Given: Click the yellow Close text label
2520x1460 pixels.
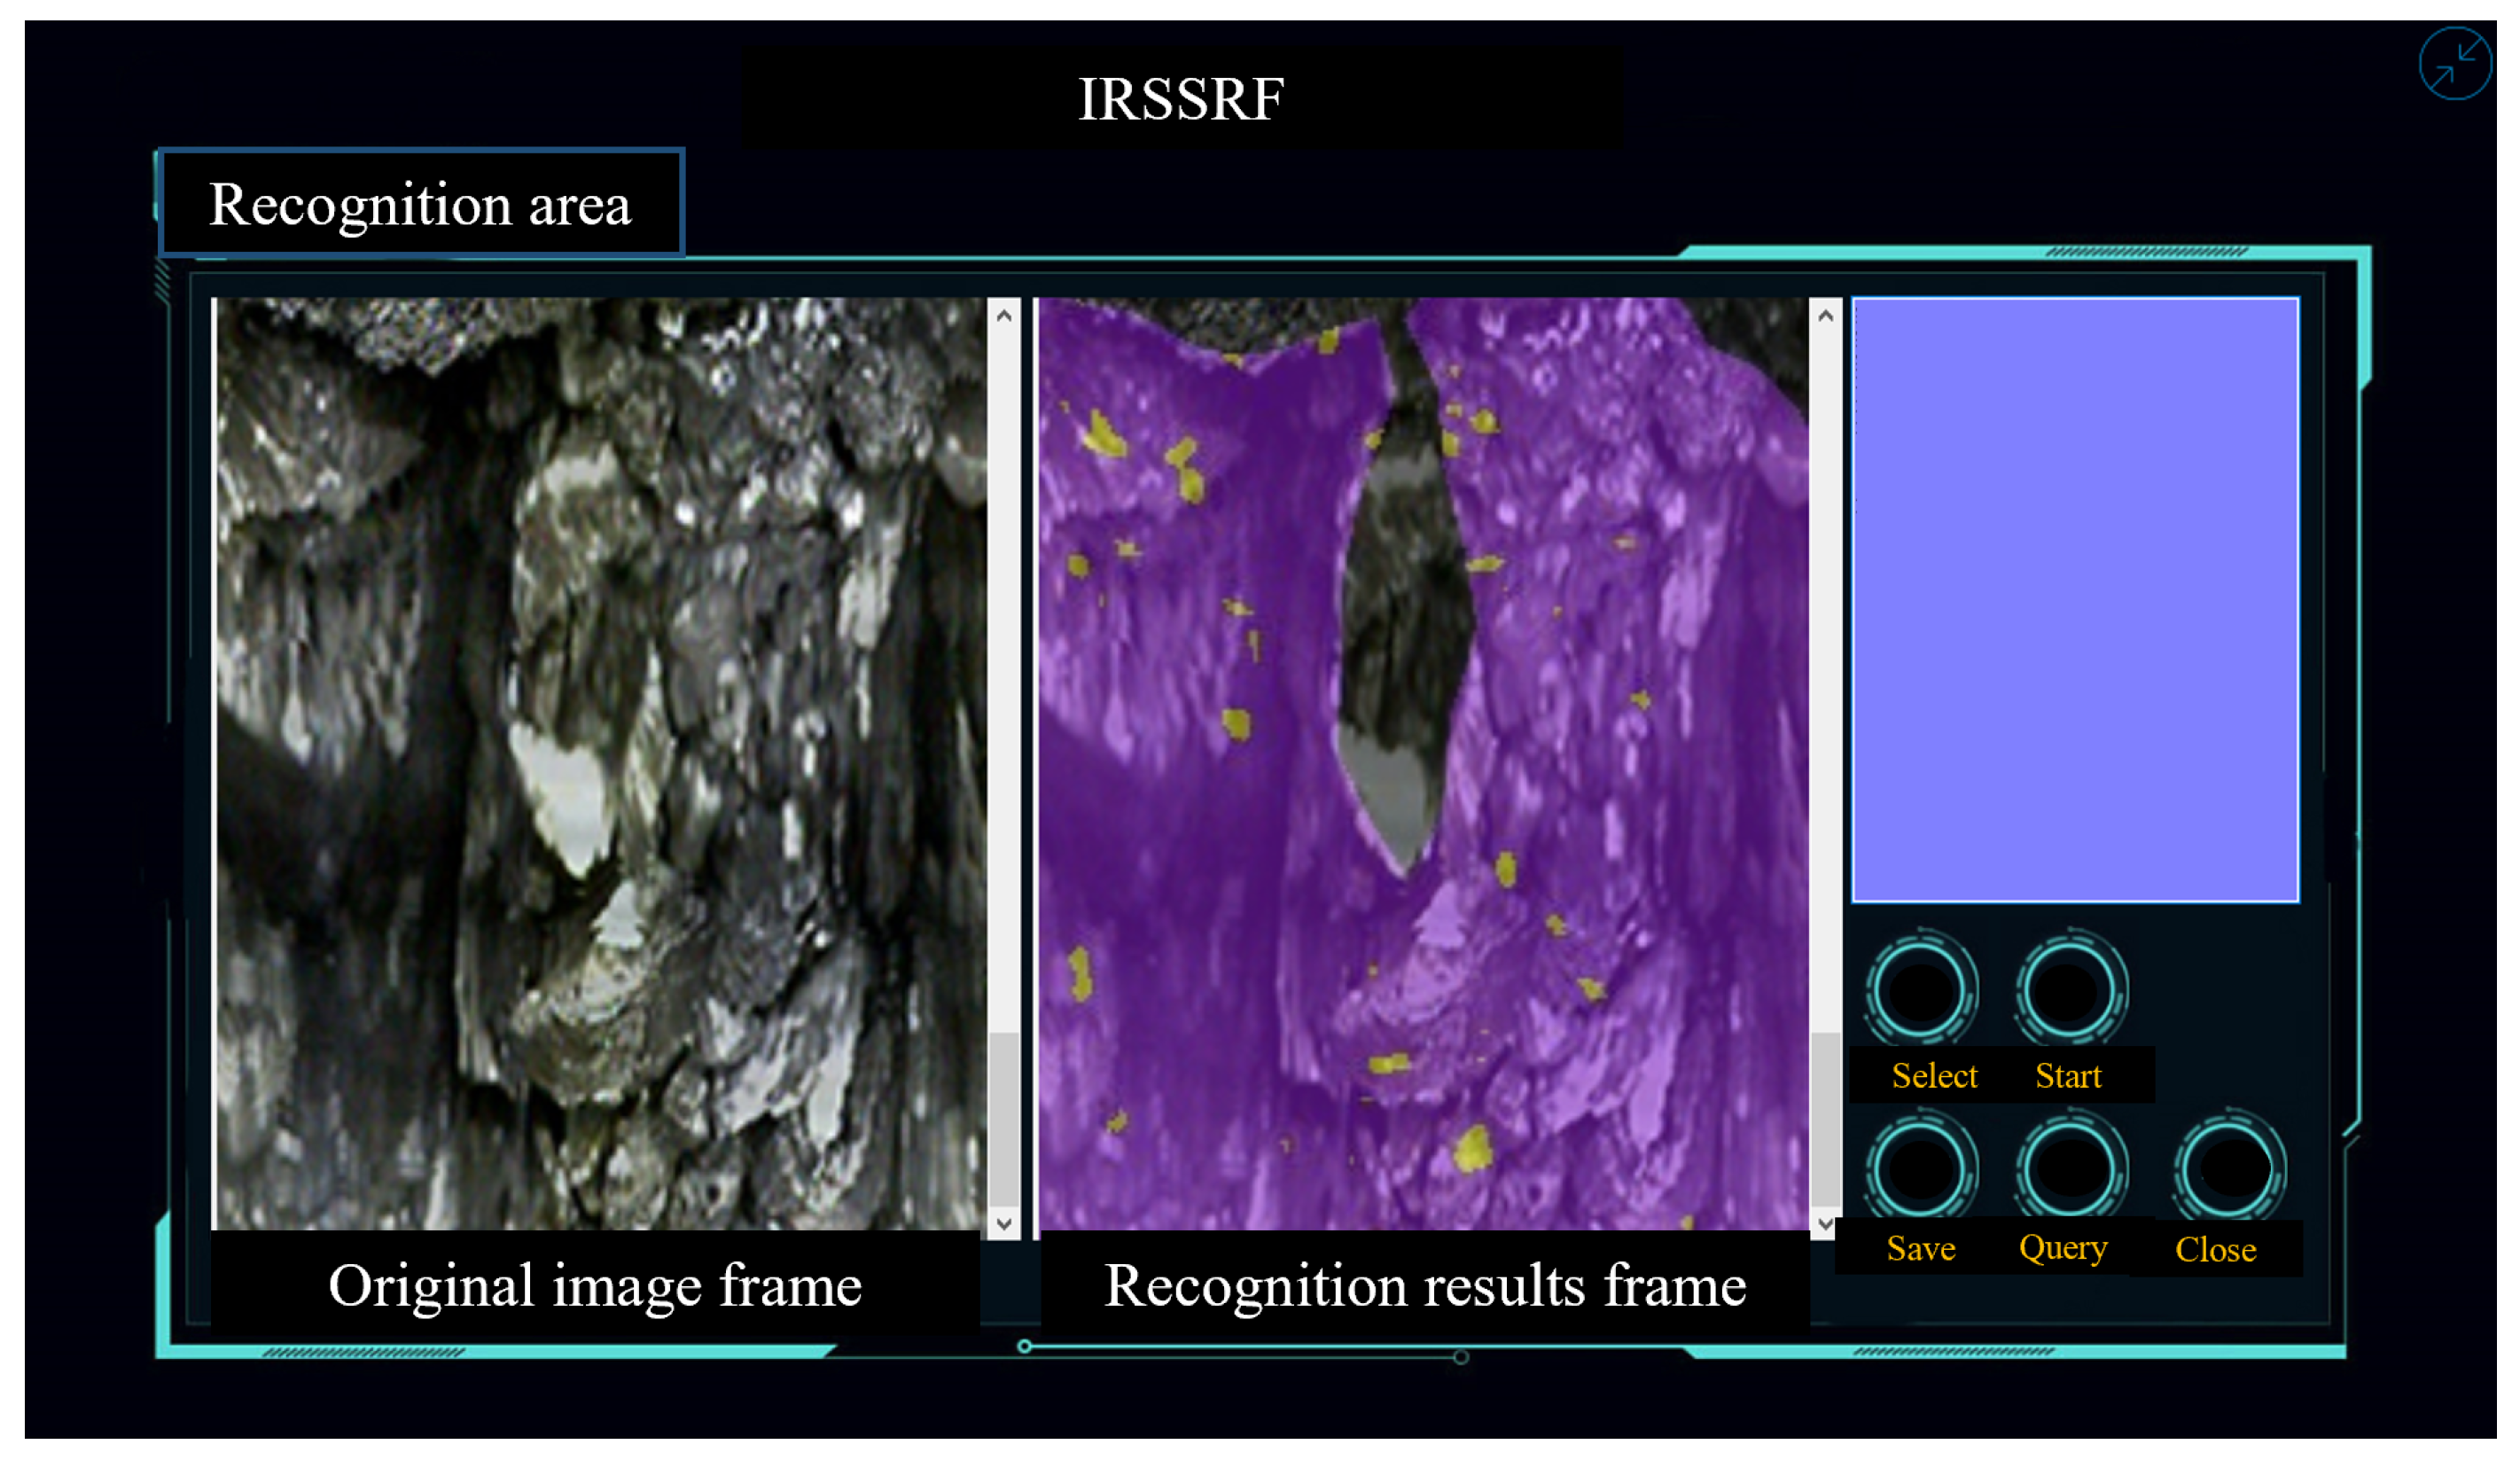Looking at the screenshot, I should 2216,1250.
